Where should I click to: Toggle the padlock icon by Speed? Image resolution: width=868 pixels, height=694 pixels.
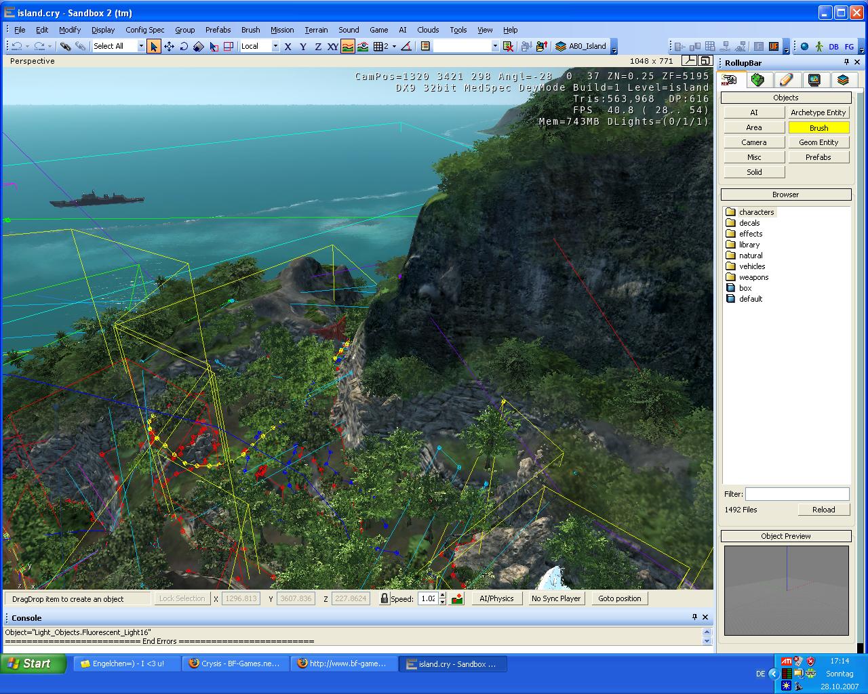pyautogui.click(x=384, y=598)
